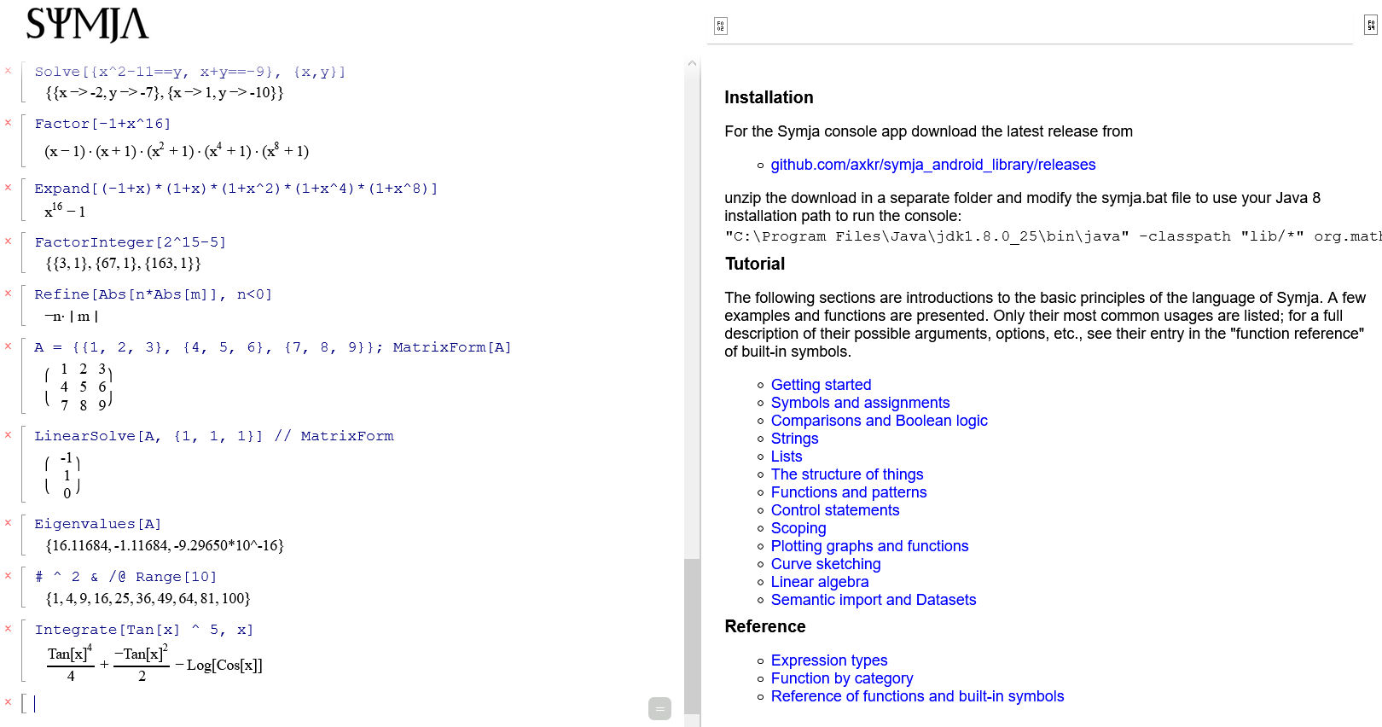1382x727 pixels.
Task: Click into the LinearSolve input line
Action: (213, 436)
